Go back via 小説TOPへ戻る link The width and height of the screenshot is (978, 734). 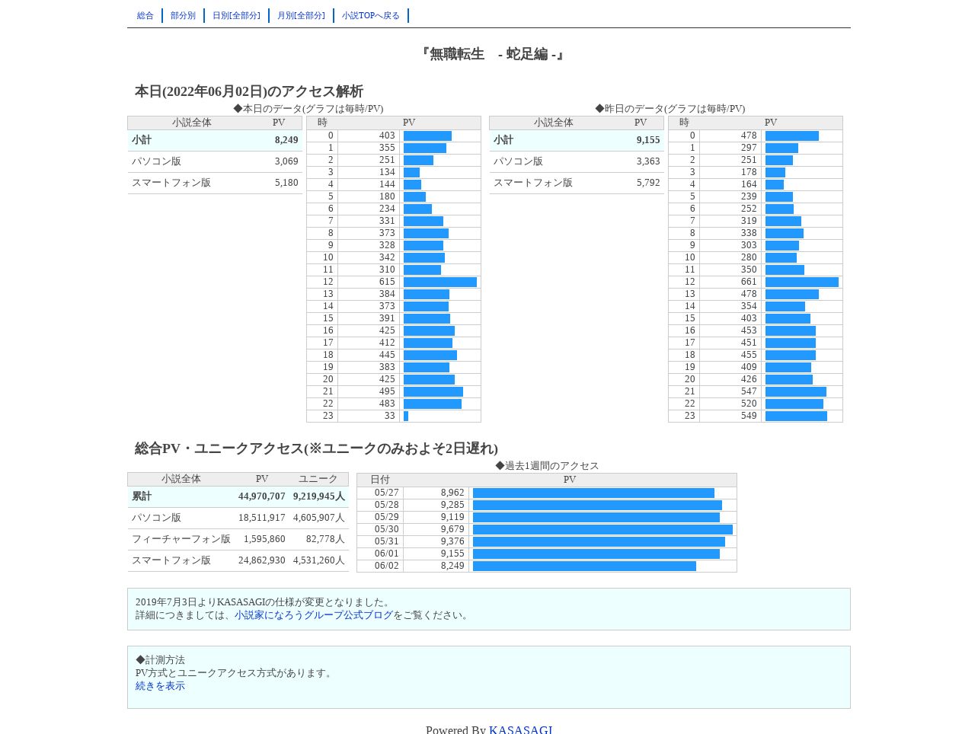coord(371,16)
